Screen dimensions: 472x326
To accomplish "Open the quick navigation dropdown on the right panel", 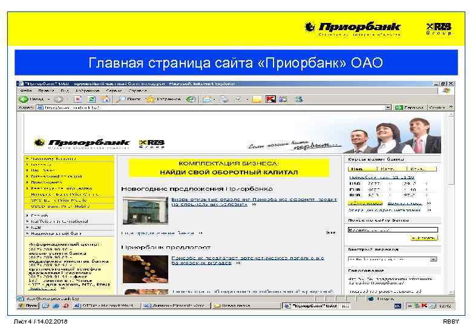I will click(433, 259).
